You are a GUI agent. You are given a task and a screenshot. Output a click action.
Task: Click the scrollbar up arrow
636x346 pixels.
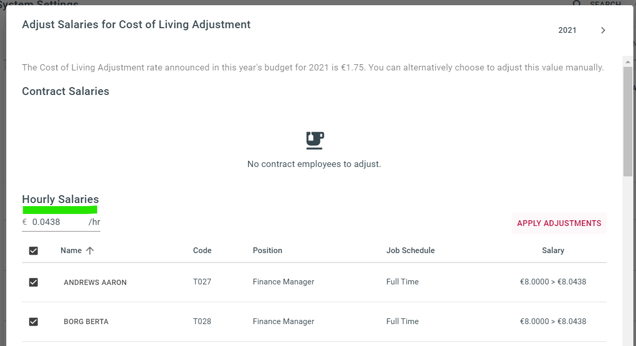pyautogui.click(x=628, y=62)
